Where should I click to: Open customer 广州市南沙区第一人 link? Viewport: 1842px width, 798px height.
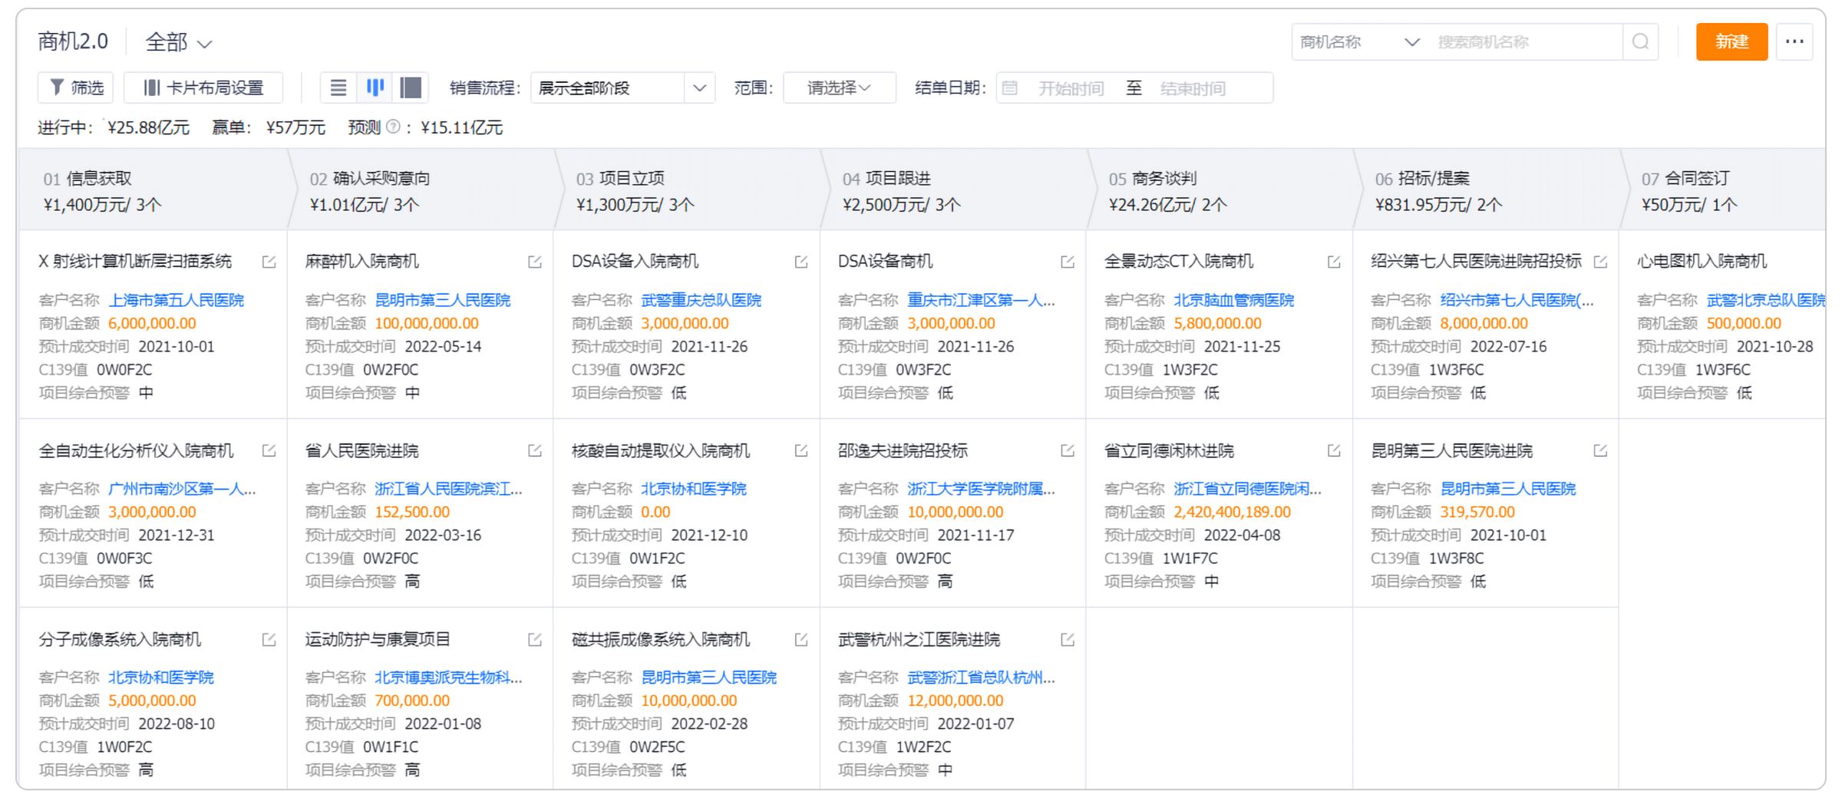[182, 489]
